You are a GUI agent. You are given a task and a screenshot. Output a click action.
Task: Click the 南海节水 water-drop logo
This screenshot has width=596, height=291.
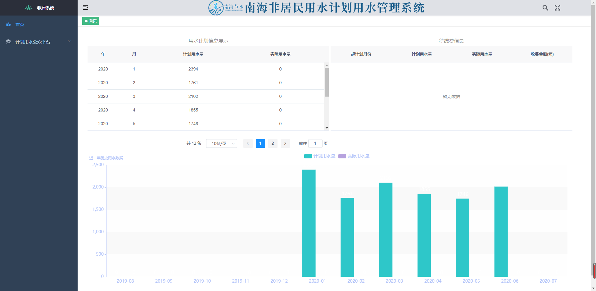coord(226,8)
